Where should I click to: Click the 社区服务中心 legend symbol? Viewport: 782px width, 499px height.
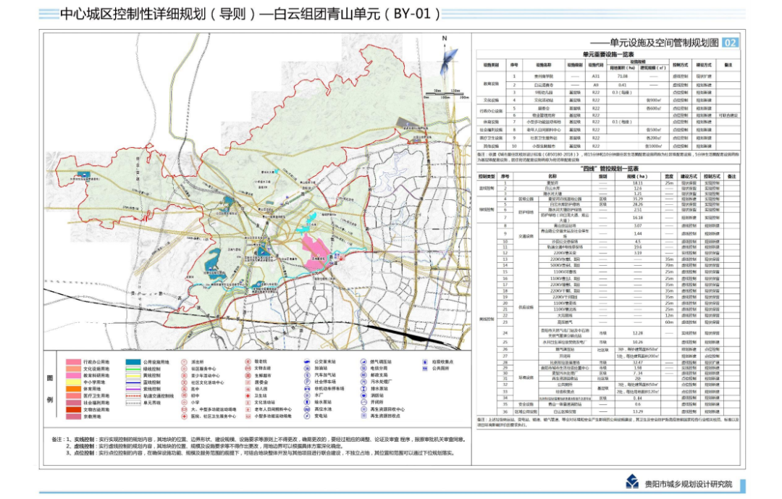tap(185, 369)
